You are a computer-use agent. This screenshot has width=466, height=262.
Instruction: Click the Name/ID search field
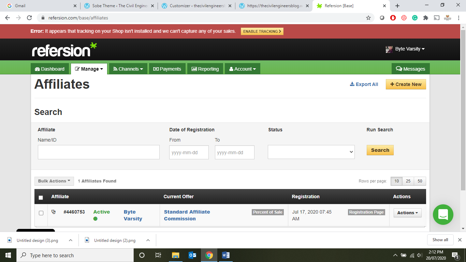[x=99, y=152]
